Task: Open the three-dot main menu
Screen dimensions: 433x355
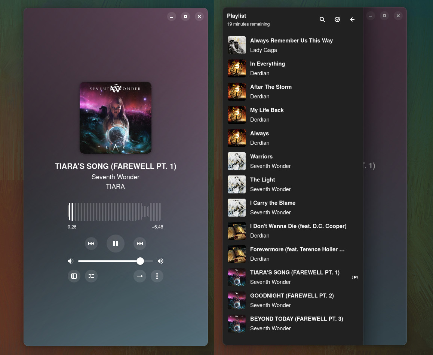Action: pos(157,276)
